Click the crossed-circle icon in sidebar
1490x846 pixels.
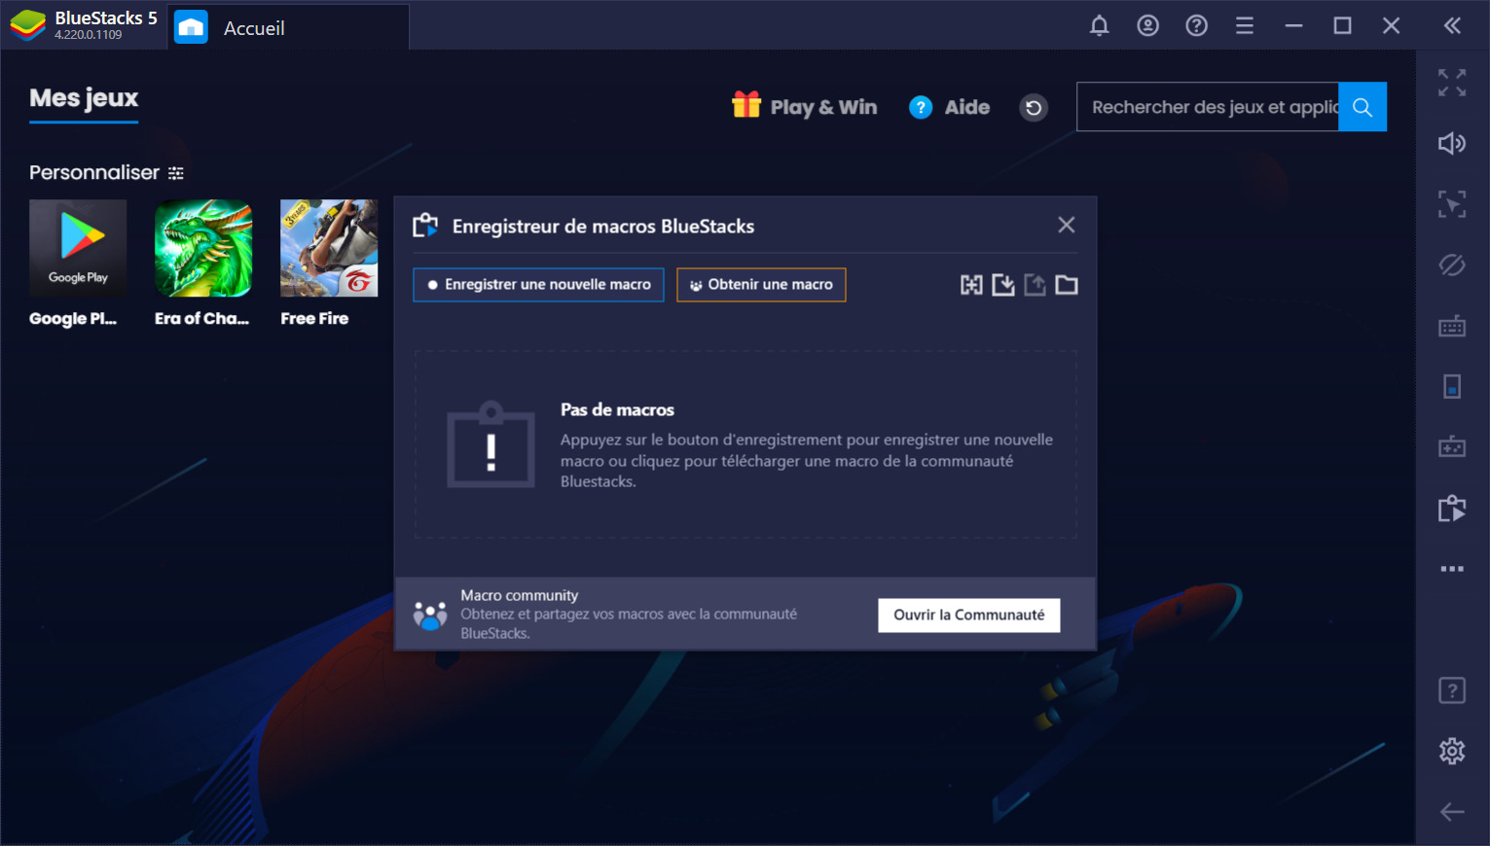(1452, 264)
